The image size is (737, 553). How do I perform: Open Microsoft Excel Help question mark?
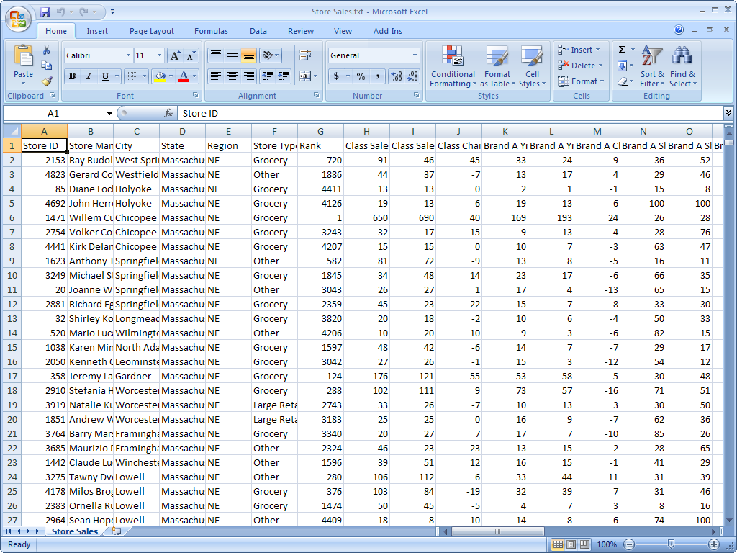click(x=678, y=30)
